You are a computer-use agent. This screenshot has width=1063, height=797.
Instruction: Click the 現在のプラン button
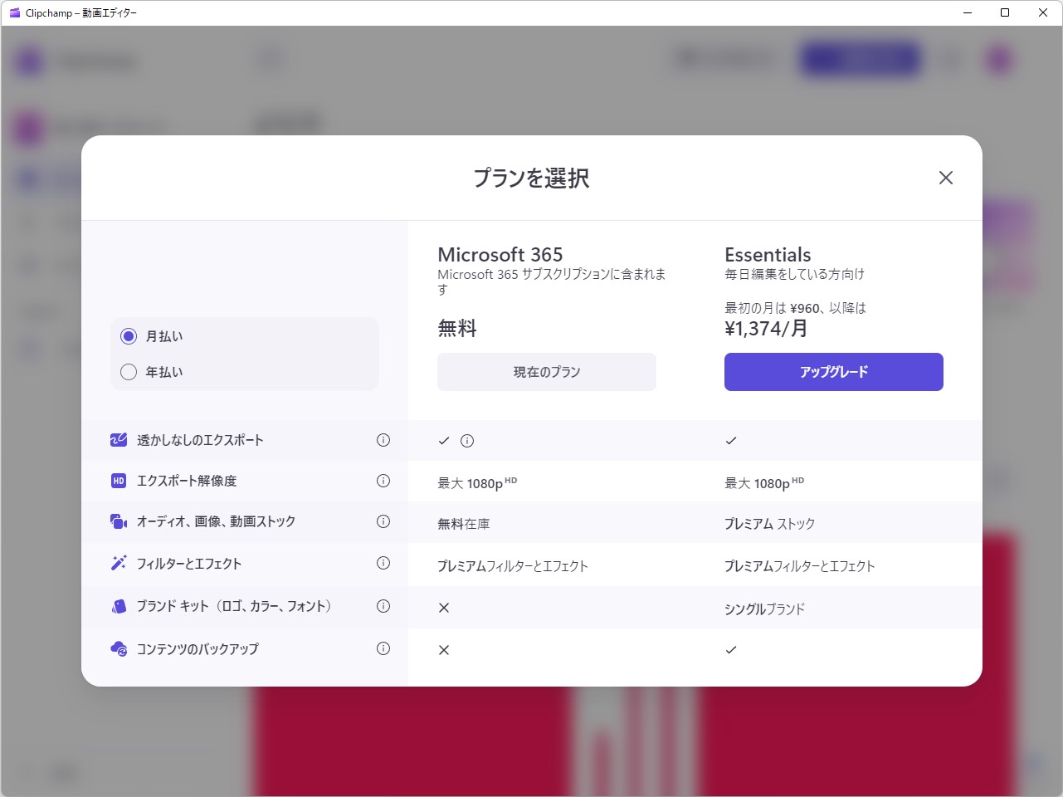point(546,372)
